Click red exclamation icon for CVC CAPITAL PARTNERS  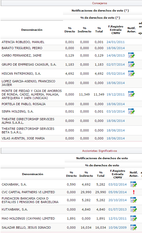[134, 192]
